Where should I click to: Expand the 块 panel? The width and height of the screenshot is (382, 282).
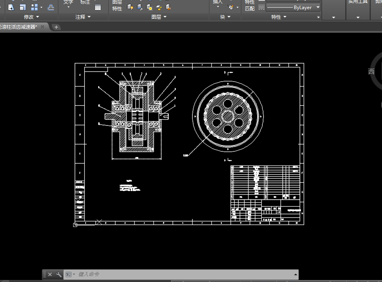coord(225,17)
